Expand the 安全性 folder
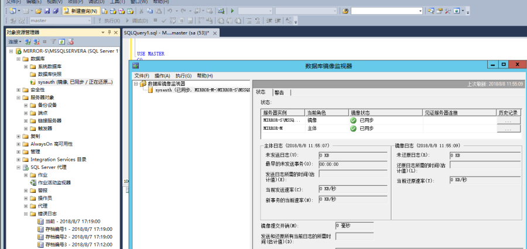The image size is (527, 249). pos(18,90)
